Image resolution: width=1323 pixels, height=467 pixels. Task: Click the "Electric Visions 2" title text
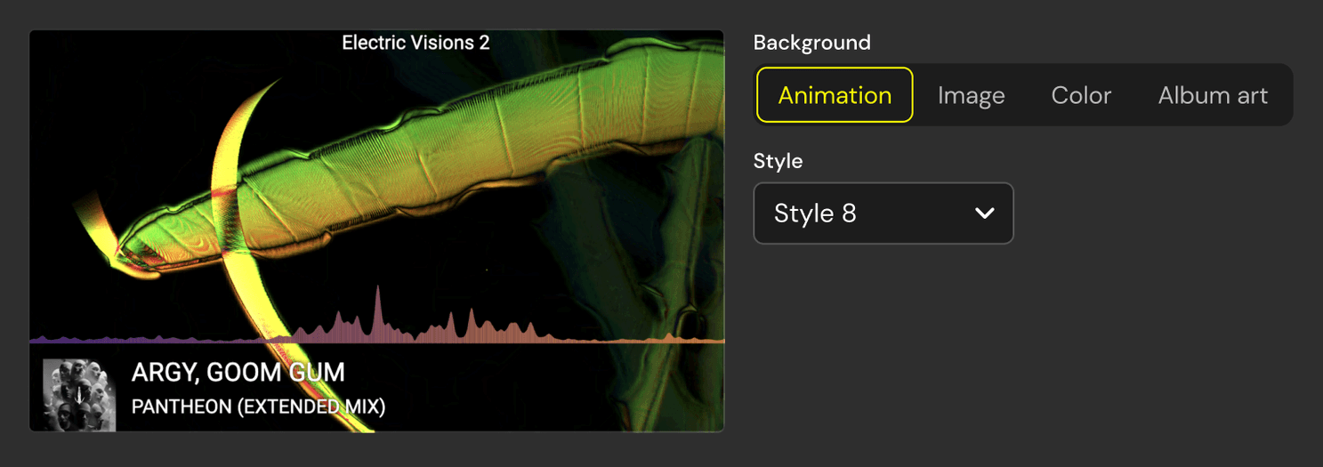(x=415, y=43)
